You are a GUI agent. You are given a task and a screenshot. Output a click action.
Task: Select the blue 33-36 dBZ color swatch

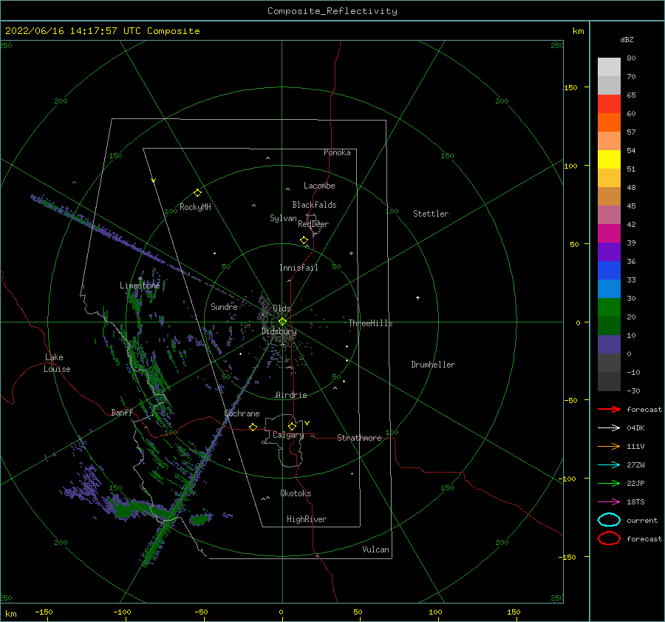[609, 271]
